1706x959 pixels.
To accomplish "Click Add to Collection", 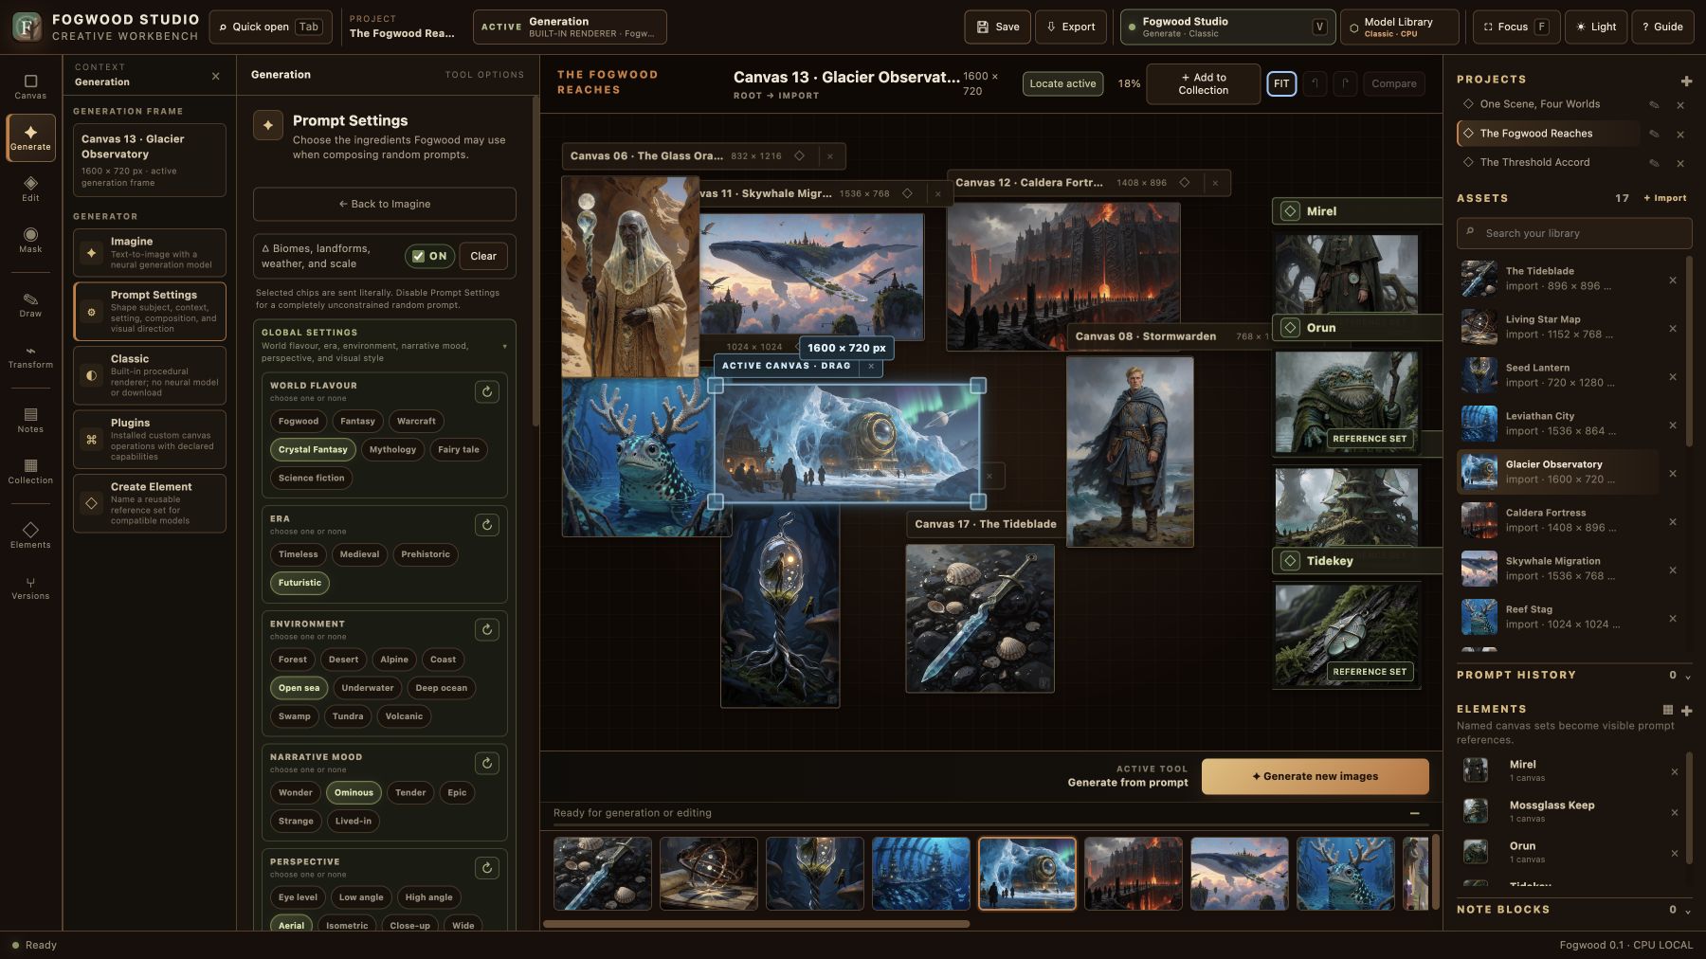I will pos(1203,83).
